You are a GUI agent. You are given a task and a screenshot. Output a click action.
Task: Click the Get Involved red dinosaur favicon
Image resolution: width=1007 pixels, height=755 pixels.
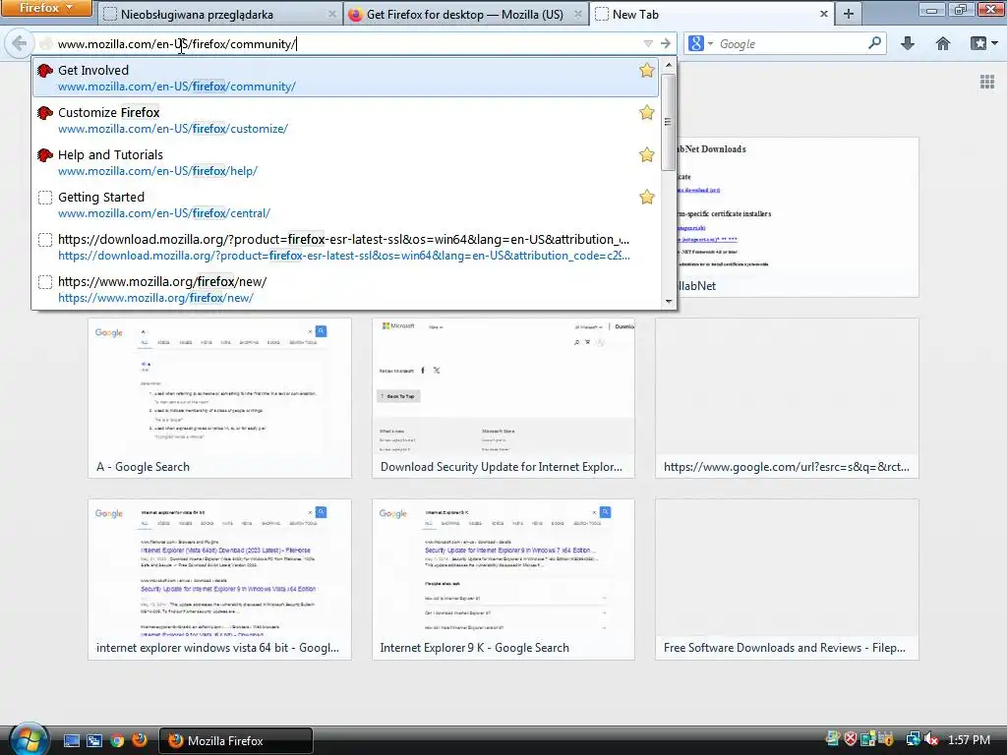[x=45, y=70]
